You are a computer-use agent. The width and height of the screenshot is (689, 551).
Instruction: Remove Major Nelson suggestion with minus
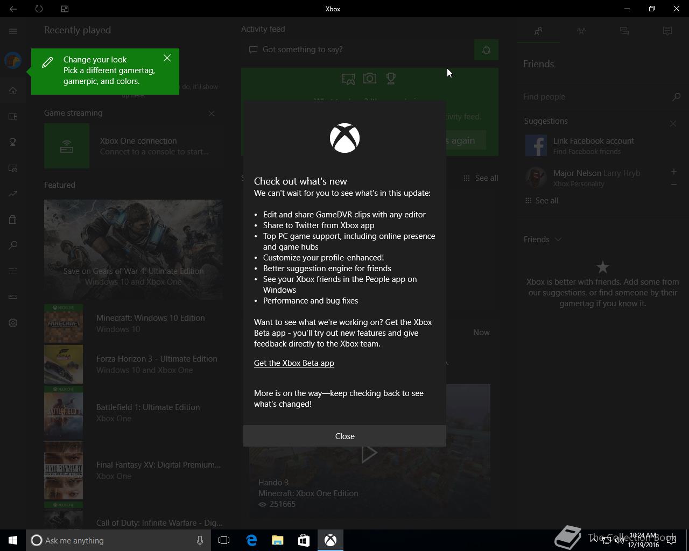[673, 185]
